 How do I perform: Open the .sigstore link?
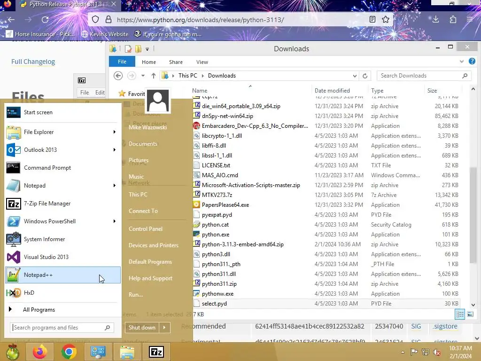tap(445, 326)
